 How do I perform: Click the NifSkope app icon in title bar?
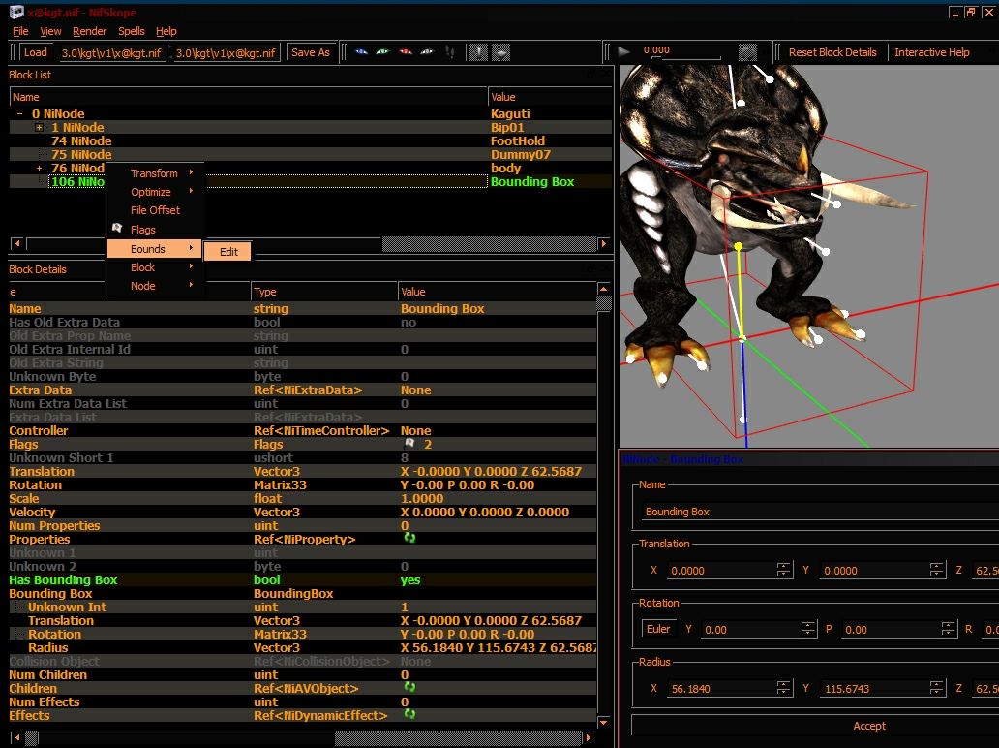tap(15, 13)
